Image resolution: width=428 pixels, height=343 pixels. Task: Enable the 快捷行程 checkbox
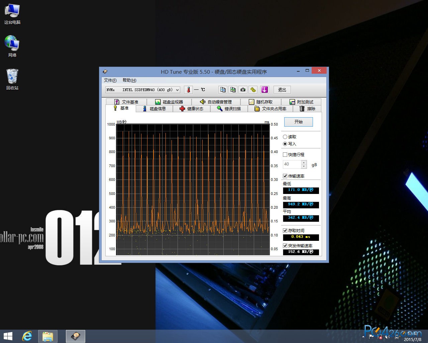click(x=285, y=154)
